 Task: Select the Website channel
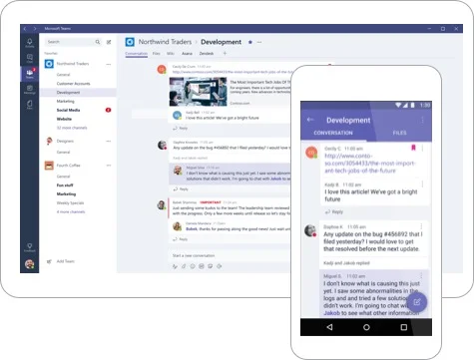[x=64, y=119]
